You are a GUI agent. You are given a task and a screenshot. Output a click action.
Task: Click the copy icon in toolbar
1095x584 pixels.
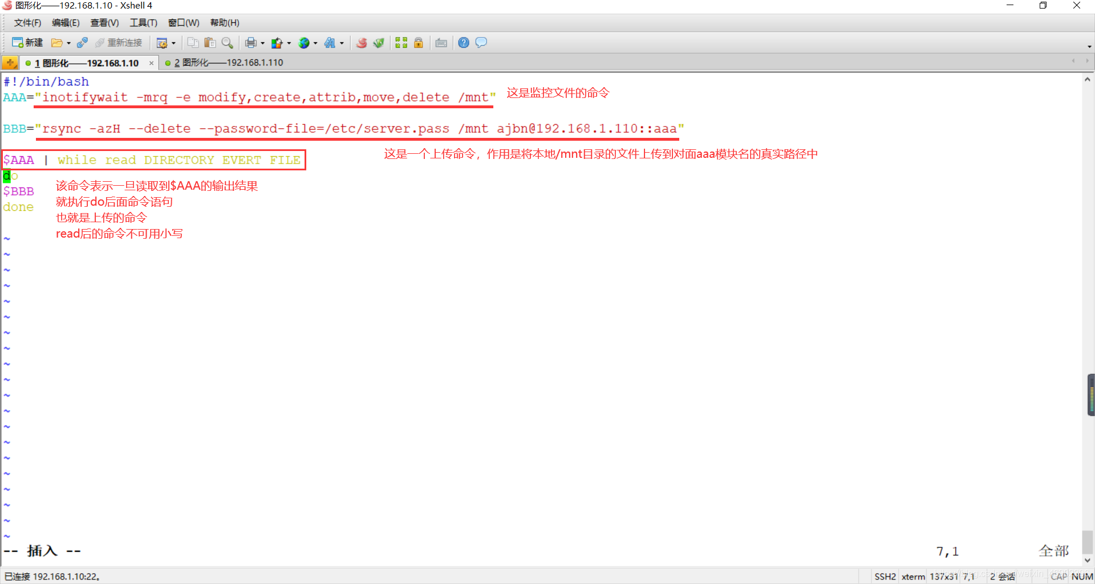(x=193, y=43)
